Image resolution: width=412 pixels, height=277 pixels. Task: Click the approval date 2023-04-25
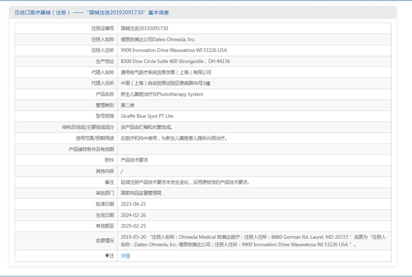click(x=133, y=204)
